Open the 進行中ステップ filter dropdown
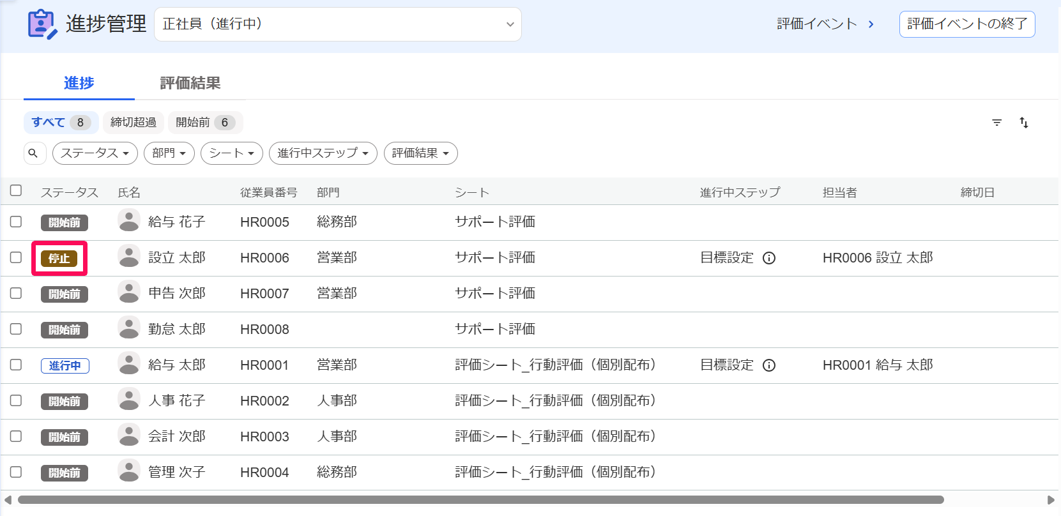Screen dimensions: 1061x516 pos(323,153)
